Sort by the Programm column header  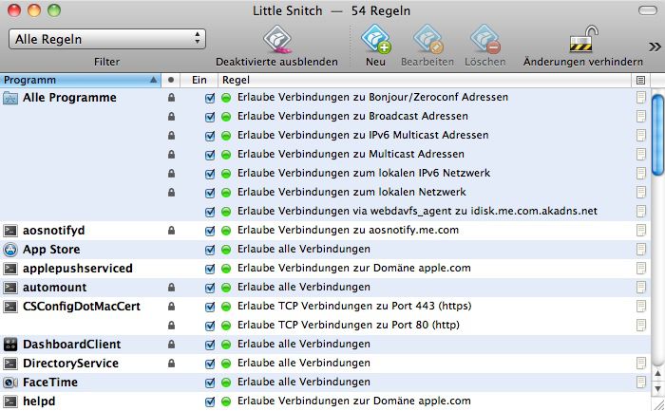click(81, 80)
